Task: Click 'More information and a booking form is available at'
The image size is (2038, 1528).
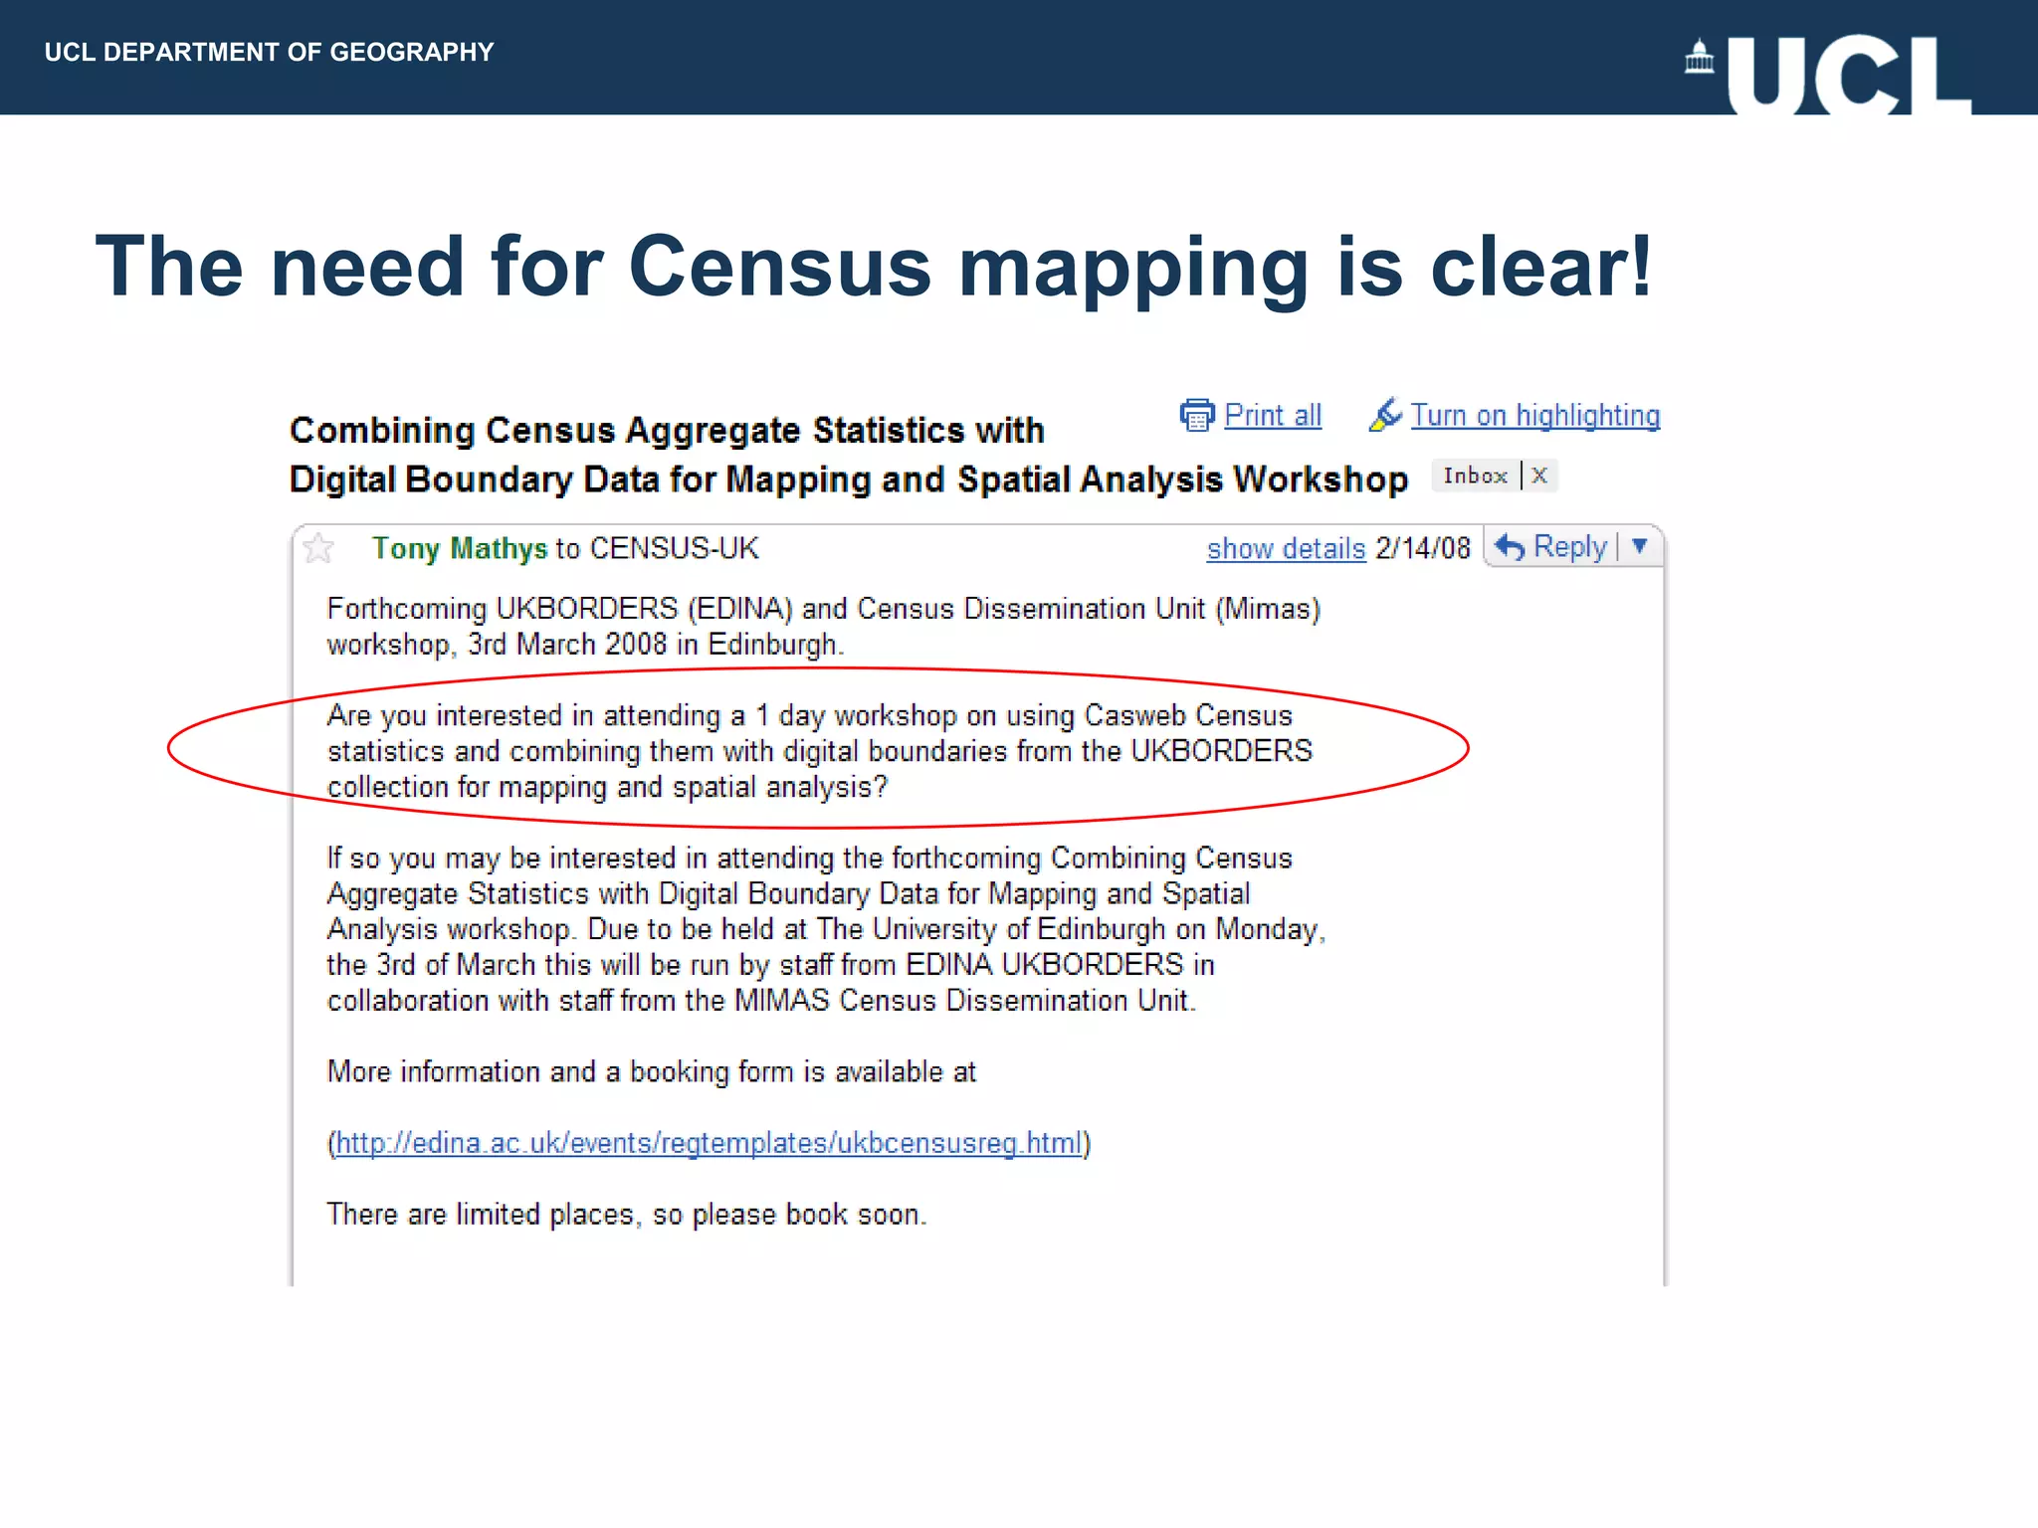Action: click(x=652, y=1072)
